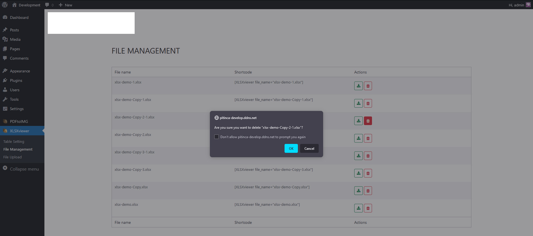The height and width of the screenshot is (236, 533).
Task: Open the Pages menu
Action: pos(22,49)
